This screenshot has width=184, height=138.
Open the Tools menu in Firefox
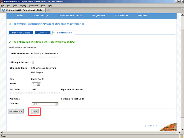pos(43,6)
